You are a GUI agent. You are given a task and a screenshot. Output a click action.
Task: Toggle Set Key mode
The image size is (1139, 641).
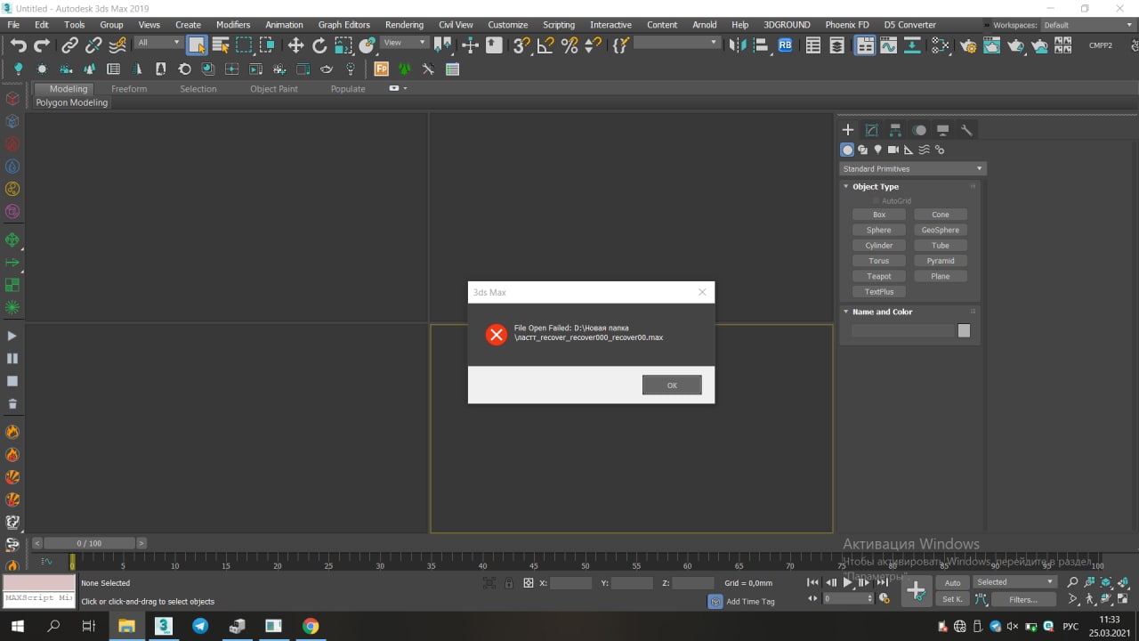(952, 599)
